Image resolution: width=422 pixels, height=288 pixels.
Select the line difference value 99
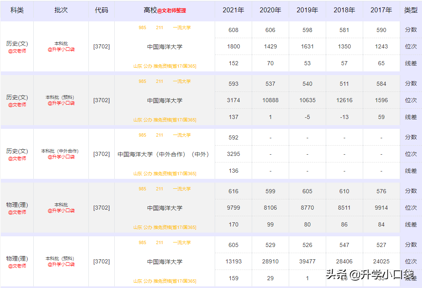[270, 224]
